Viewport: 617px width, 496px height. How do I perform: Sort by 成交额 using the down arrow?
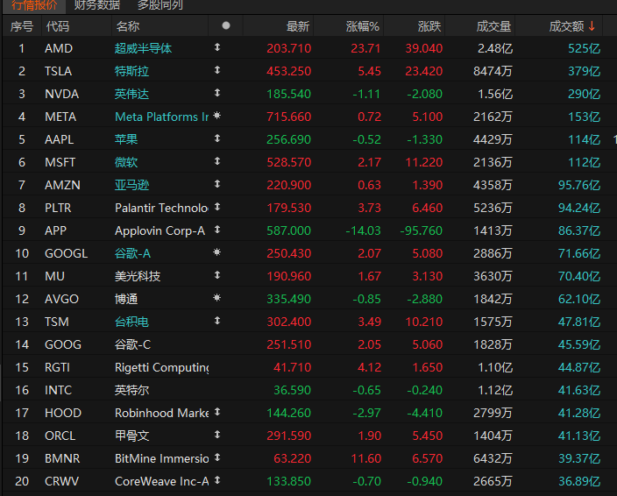click(x=592, y=26)
